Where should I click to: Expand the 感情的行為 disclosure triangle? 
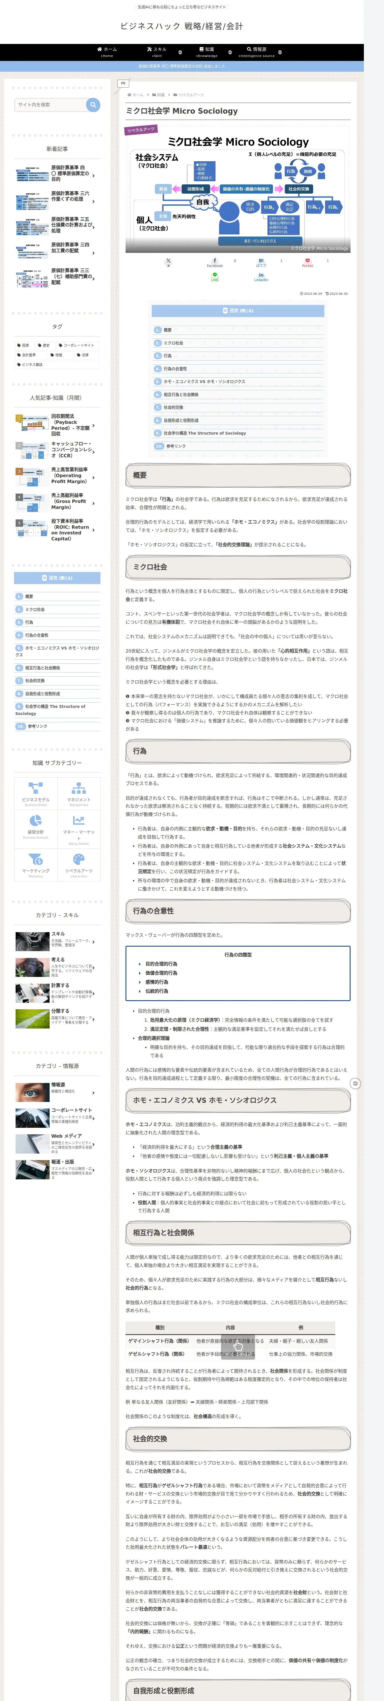tap(140, 982)
